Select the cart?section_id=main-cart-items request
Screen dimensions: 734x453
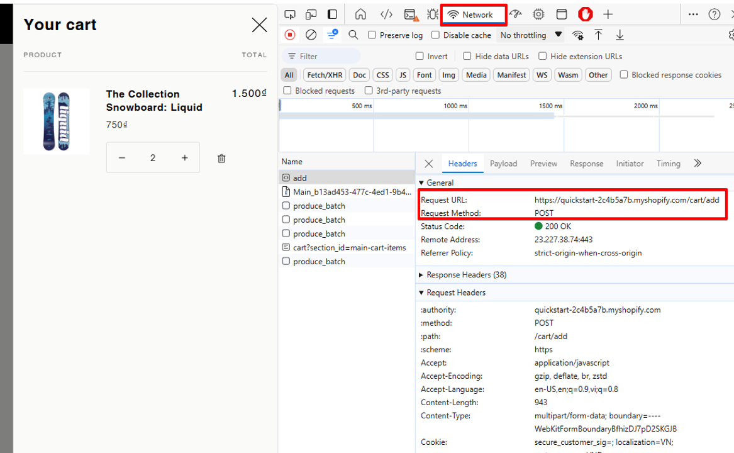(x=347, y=247)
